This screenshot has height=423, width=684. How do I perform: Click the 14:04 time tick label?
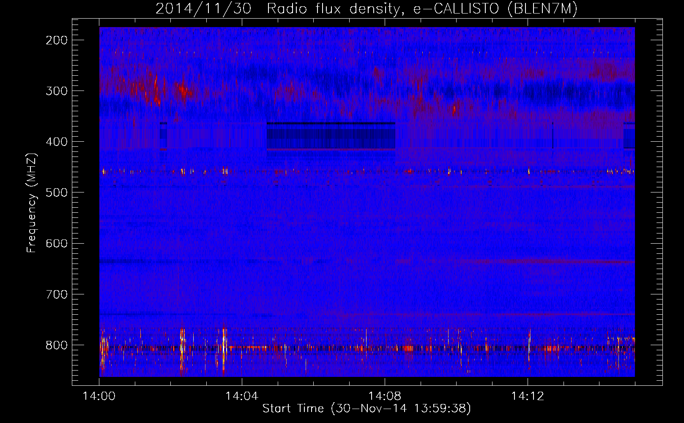pyautogui.click(x=242, y=396)
